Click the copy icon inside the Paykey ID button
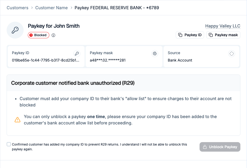Image resolution: width=247 pixels, height=168 pixels. pos(180,35)
